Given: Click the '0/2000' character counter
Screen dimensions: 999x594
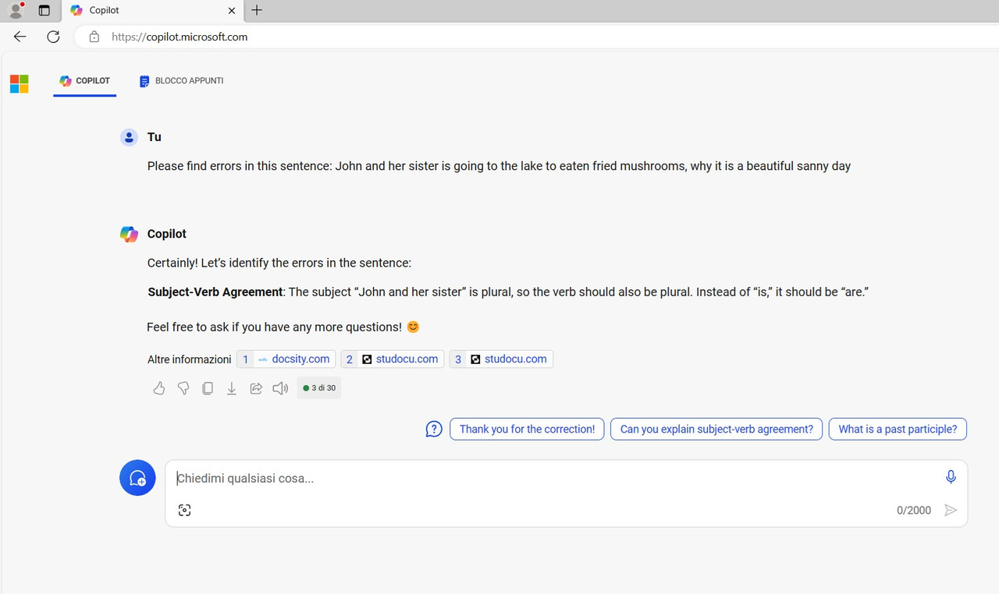Looking at the screenshot, I should click(914, 511).
